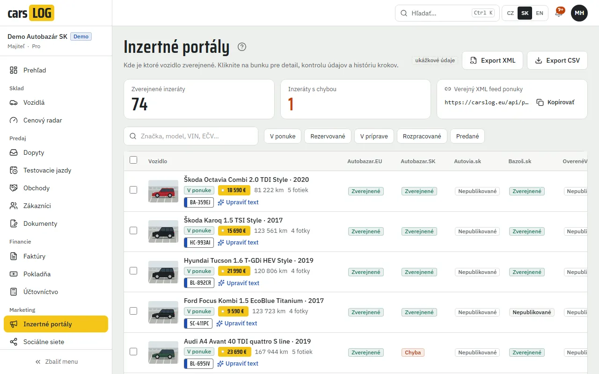The width and height of the screenshot is (599, 374).
Task: Copy the public XML feed URL
Action: point(555,102)
